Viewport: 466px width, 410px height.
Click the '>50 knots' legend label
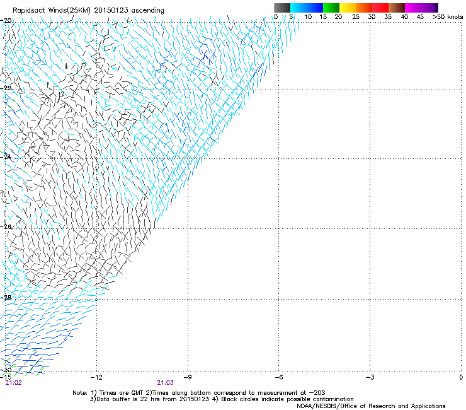pyautogui.click(x=448, y=17)
